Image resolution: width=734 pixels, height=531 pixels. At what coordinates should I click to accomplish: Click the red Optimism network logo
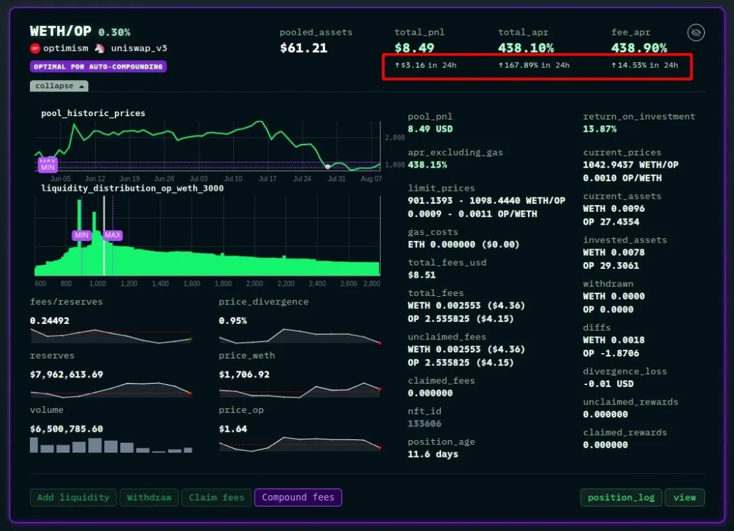coord(35,48)
